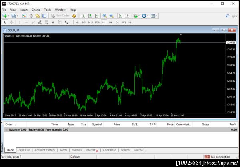Open the Market Watch panel icon
The width and height of the screenshot is (240, 167).
(x=24, y=16)
